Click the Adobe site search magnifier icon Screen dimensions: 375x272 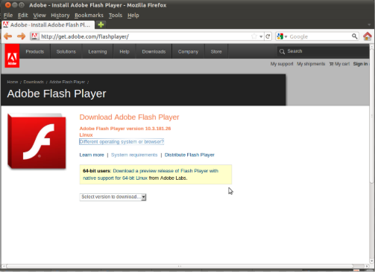point(282,51)
